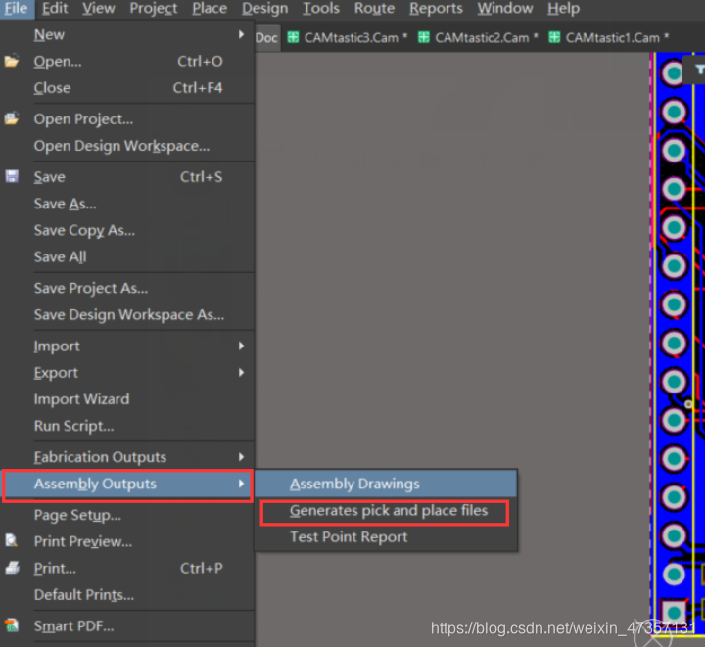This screenshot has width=705, height=647.
Task: Click the Print printer icon
Action: point(12,568)
